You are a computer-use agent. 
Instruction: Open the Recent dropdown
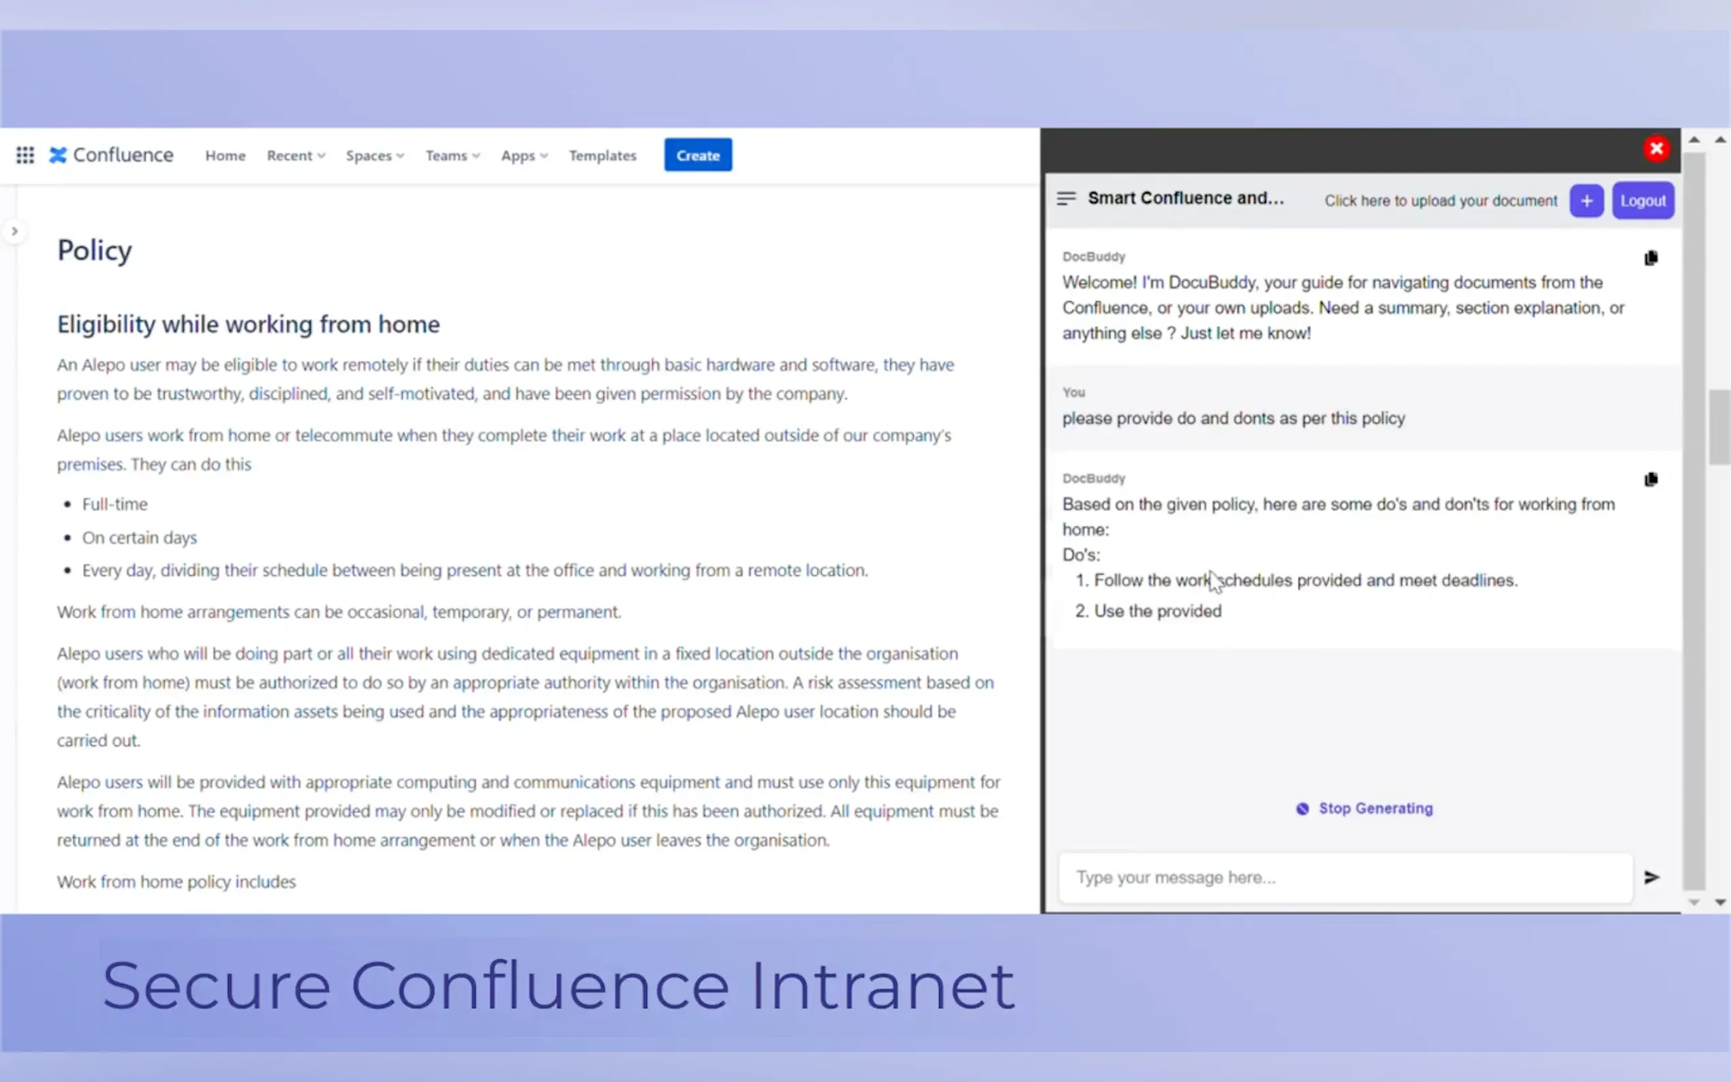[296, 155]
